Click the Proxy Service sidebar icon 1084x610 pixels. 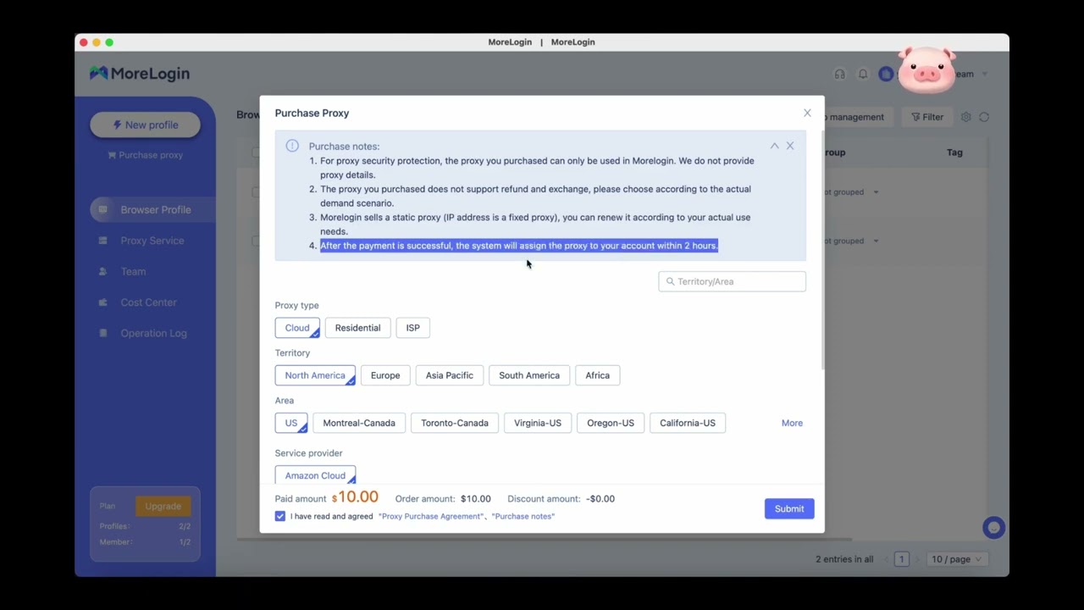103,241
